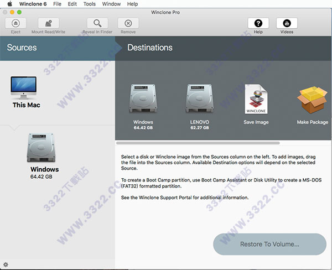
Task: Open the Help question-mark icon
Action: (258, 23)
